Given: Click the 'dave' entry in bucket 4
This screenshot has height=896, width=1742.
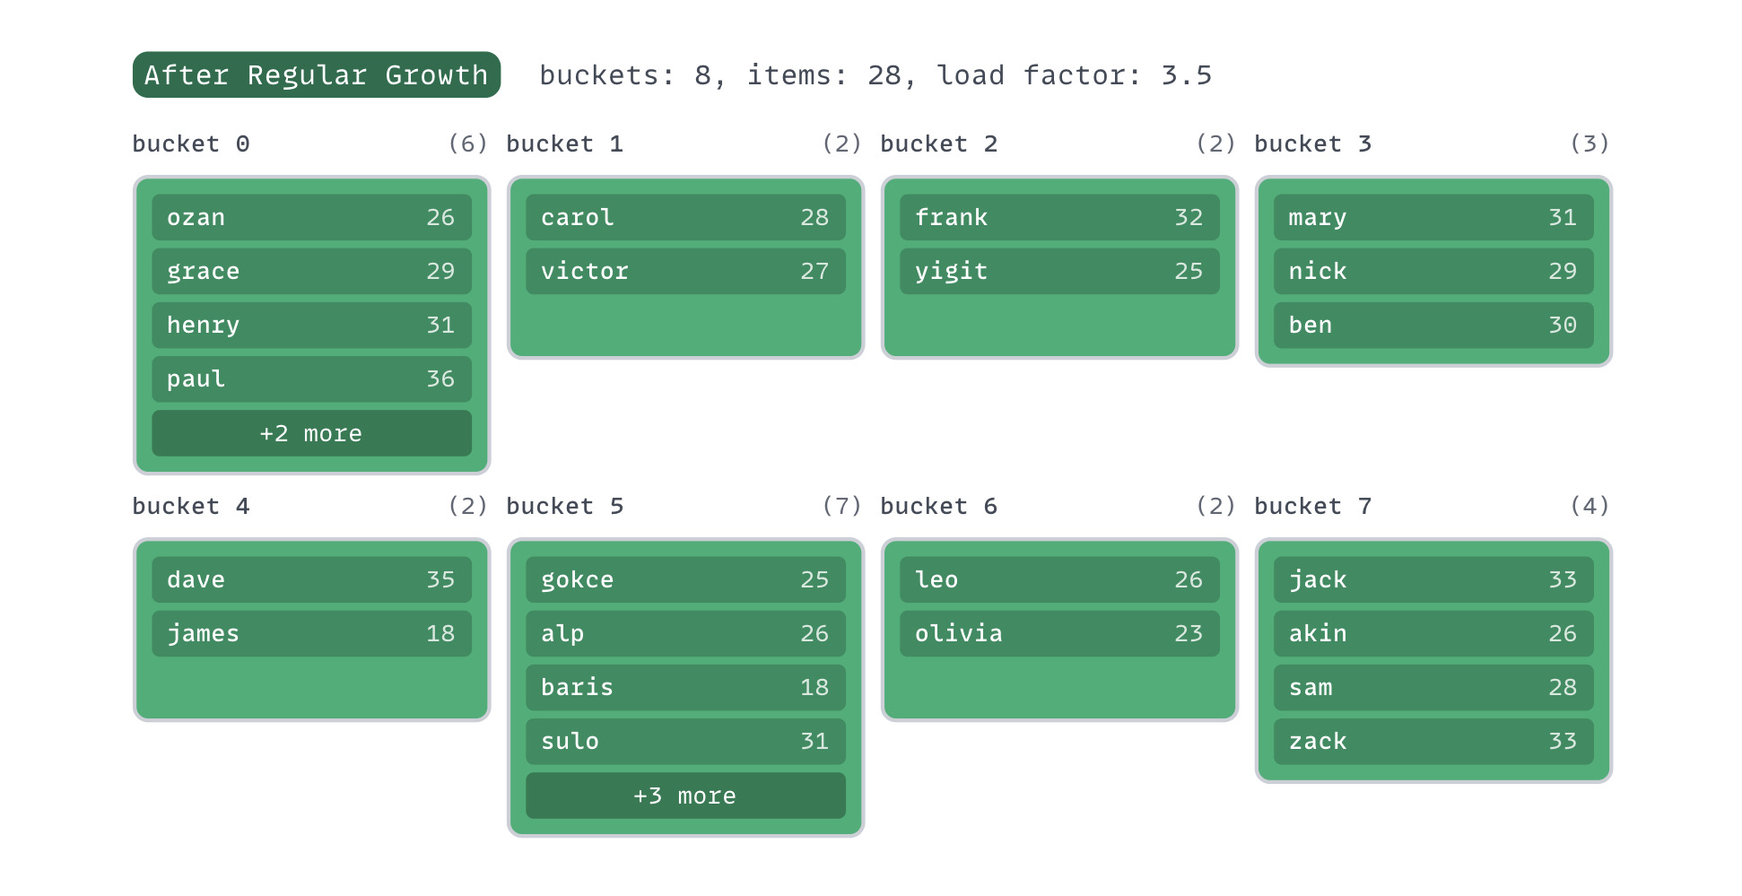Looking at the screenshot, I should click(x=311, y=579).
